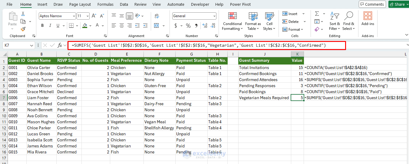409x164 pixels.
Task: Click the Top Align icon
Action: coord(114,16)
